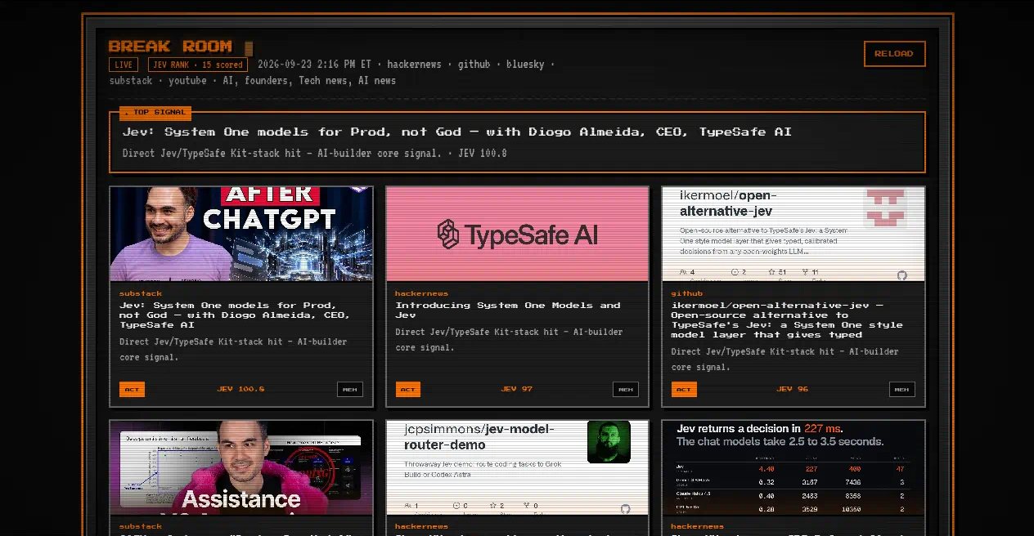This screenshot has width=1034, height=536.
Task: Click hackernews in the header source list
Action: click(414, 65)
